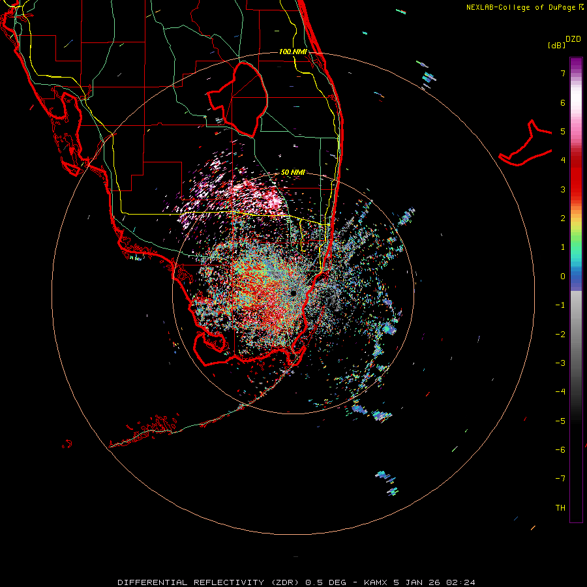
Task: Click the KAMX 5 JAN 26 02:24 timestamp
Action: point(419,582)
